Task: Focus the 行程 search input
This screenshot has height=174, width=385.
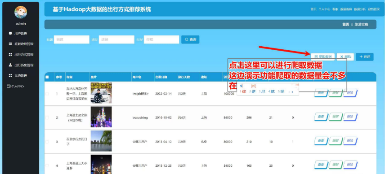Action: click(161, 39)
